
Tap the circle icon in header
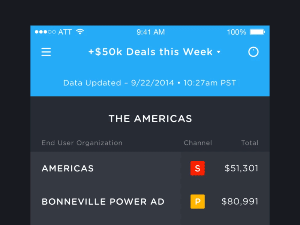253,52
